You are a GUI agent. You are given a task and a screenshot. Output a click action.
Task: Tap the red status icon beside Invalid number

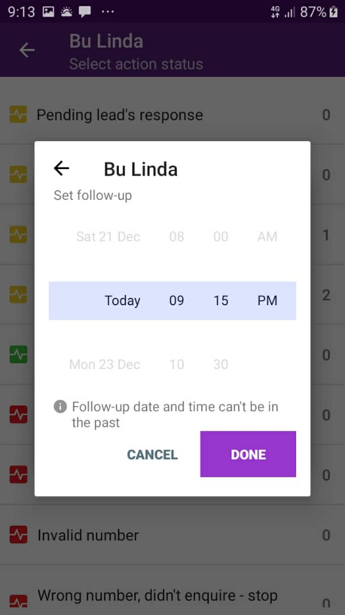18,535
